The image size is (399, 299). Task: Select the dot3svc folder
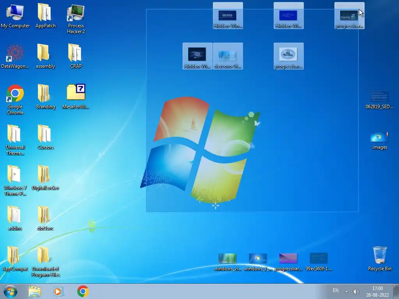pyautogui.click(x=45, y=218)
